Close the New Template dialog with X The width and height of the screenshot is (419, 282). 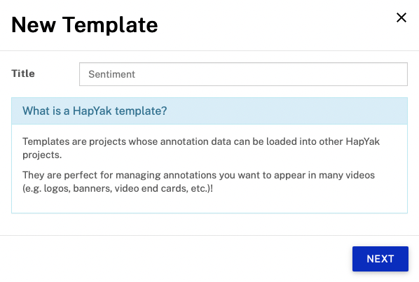point(401,18)
